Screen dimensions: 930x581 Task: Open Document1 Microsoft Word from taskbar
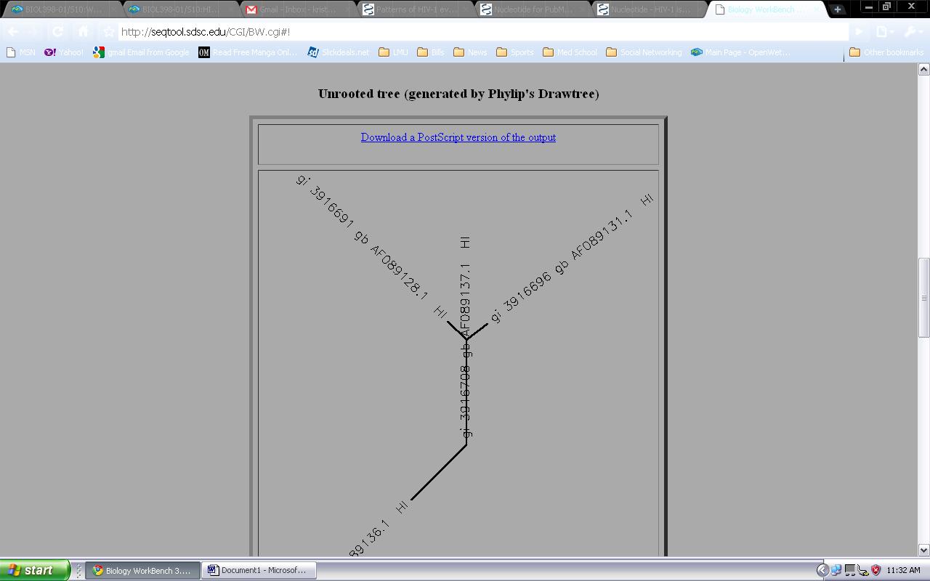258,570
